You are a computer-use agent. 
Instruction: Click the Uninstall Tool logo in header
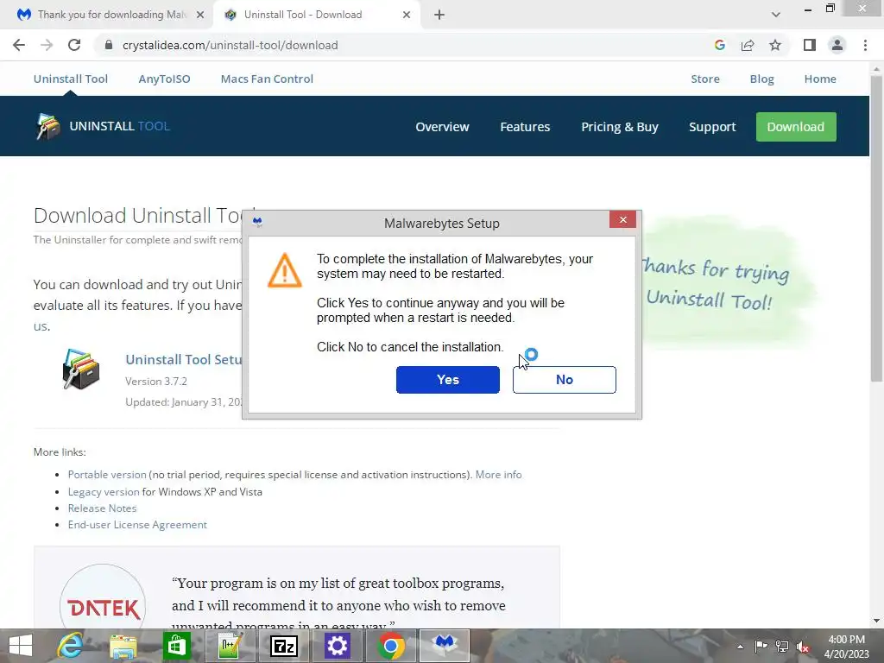pos(104,126)
